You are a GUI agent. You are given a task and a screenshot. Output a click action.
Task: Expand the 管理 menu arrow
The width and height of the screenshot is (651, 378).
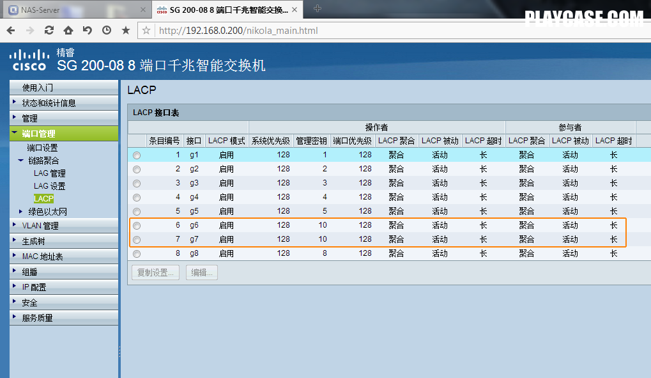pos(15,117)
